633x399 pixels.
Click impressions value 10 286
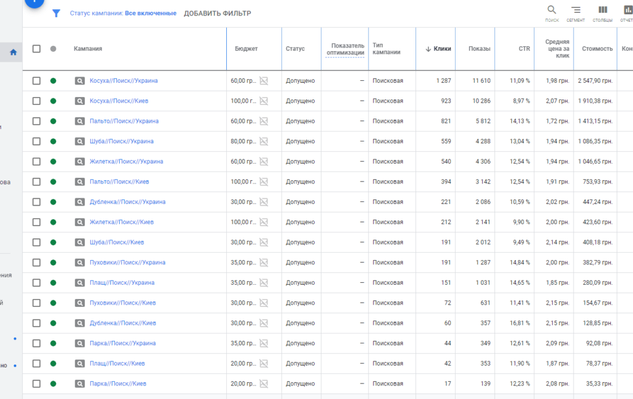click(x=481, y=101)
